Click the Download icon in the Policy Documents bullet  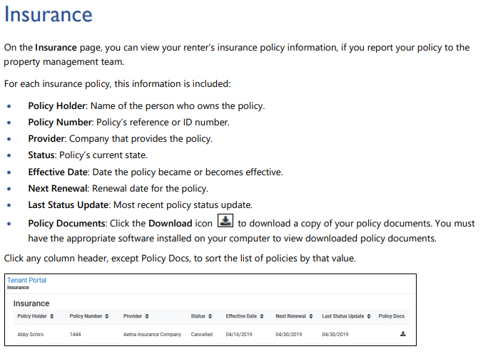[x=225, y=221]
